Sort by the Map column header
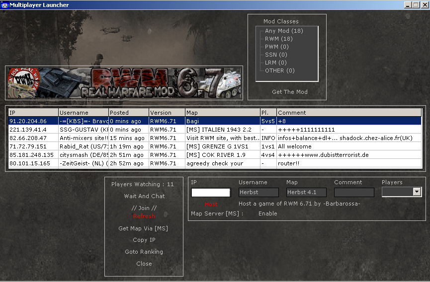Image resolution: width=430 pixels, height=282 pixels. [x=223, y=113]
